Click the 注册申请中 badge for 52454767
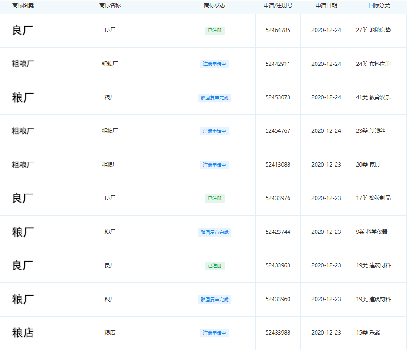Viewport: 407px width, 351px height. pyautogui.click(x=214, y=131)
